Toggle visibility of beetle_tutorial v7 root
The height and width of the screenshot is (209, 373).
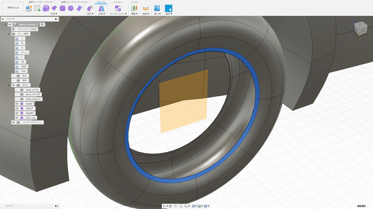click(10, 24)
